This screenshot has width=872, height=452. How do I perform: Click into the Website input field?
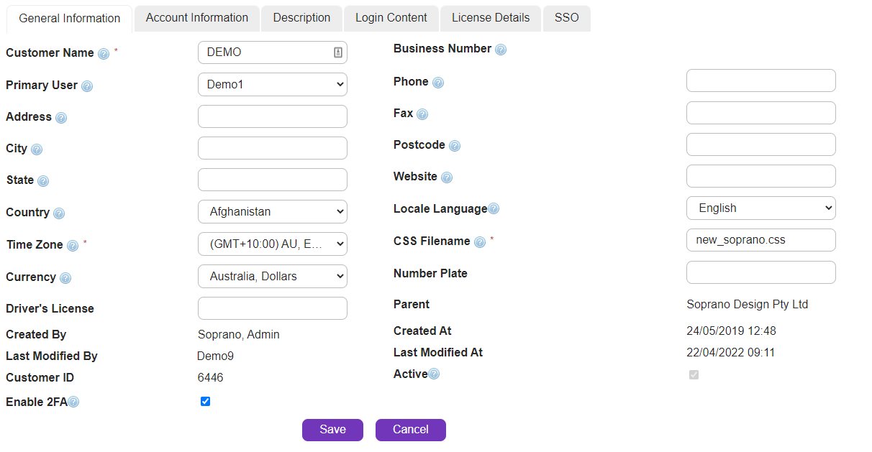click(760, 177)
